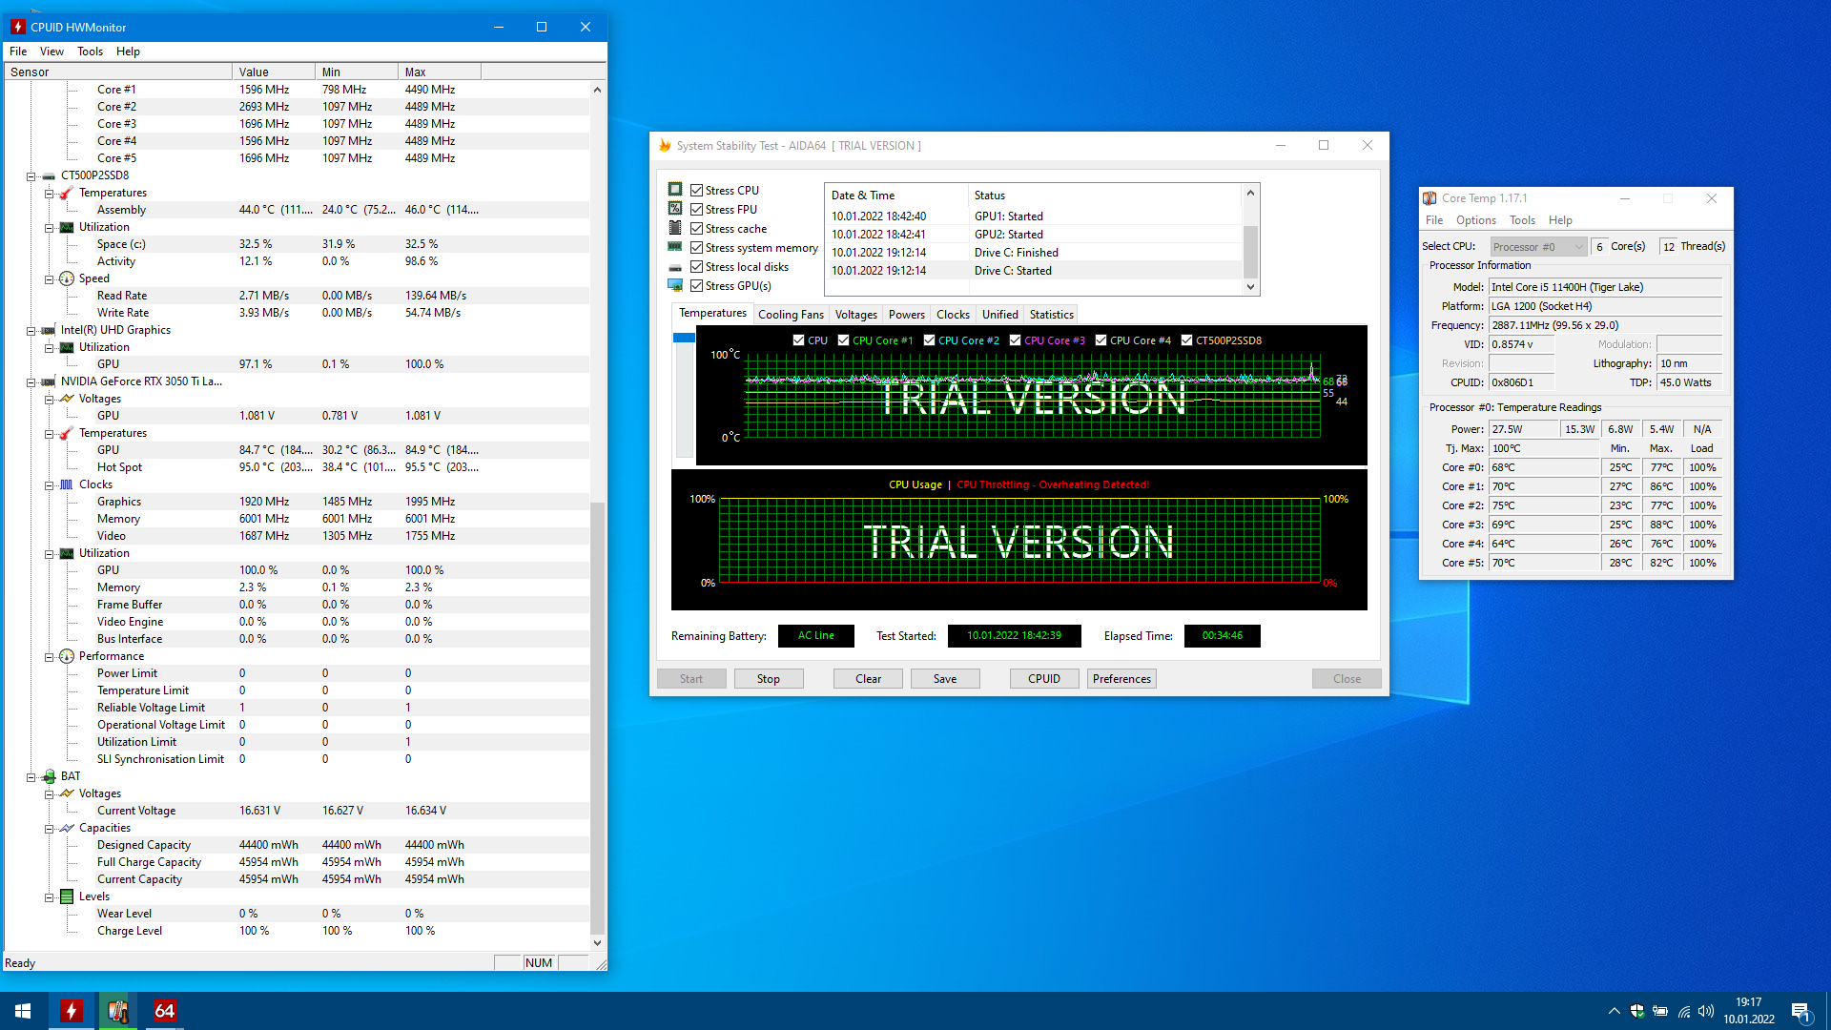
Task: Click the Stress CPU chip icon
Action: (675, 189)
